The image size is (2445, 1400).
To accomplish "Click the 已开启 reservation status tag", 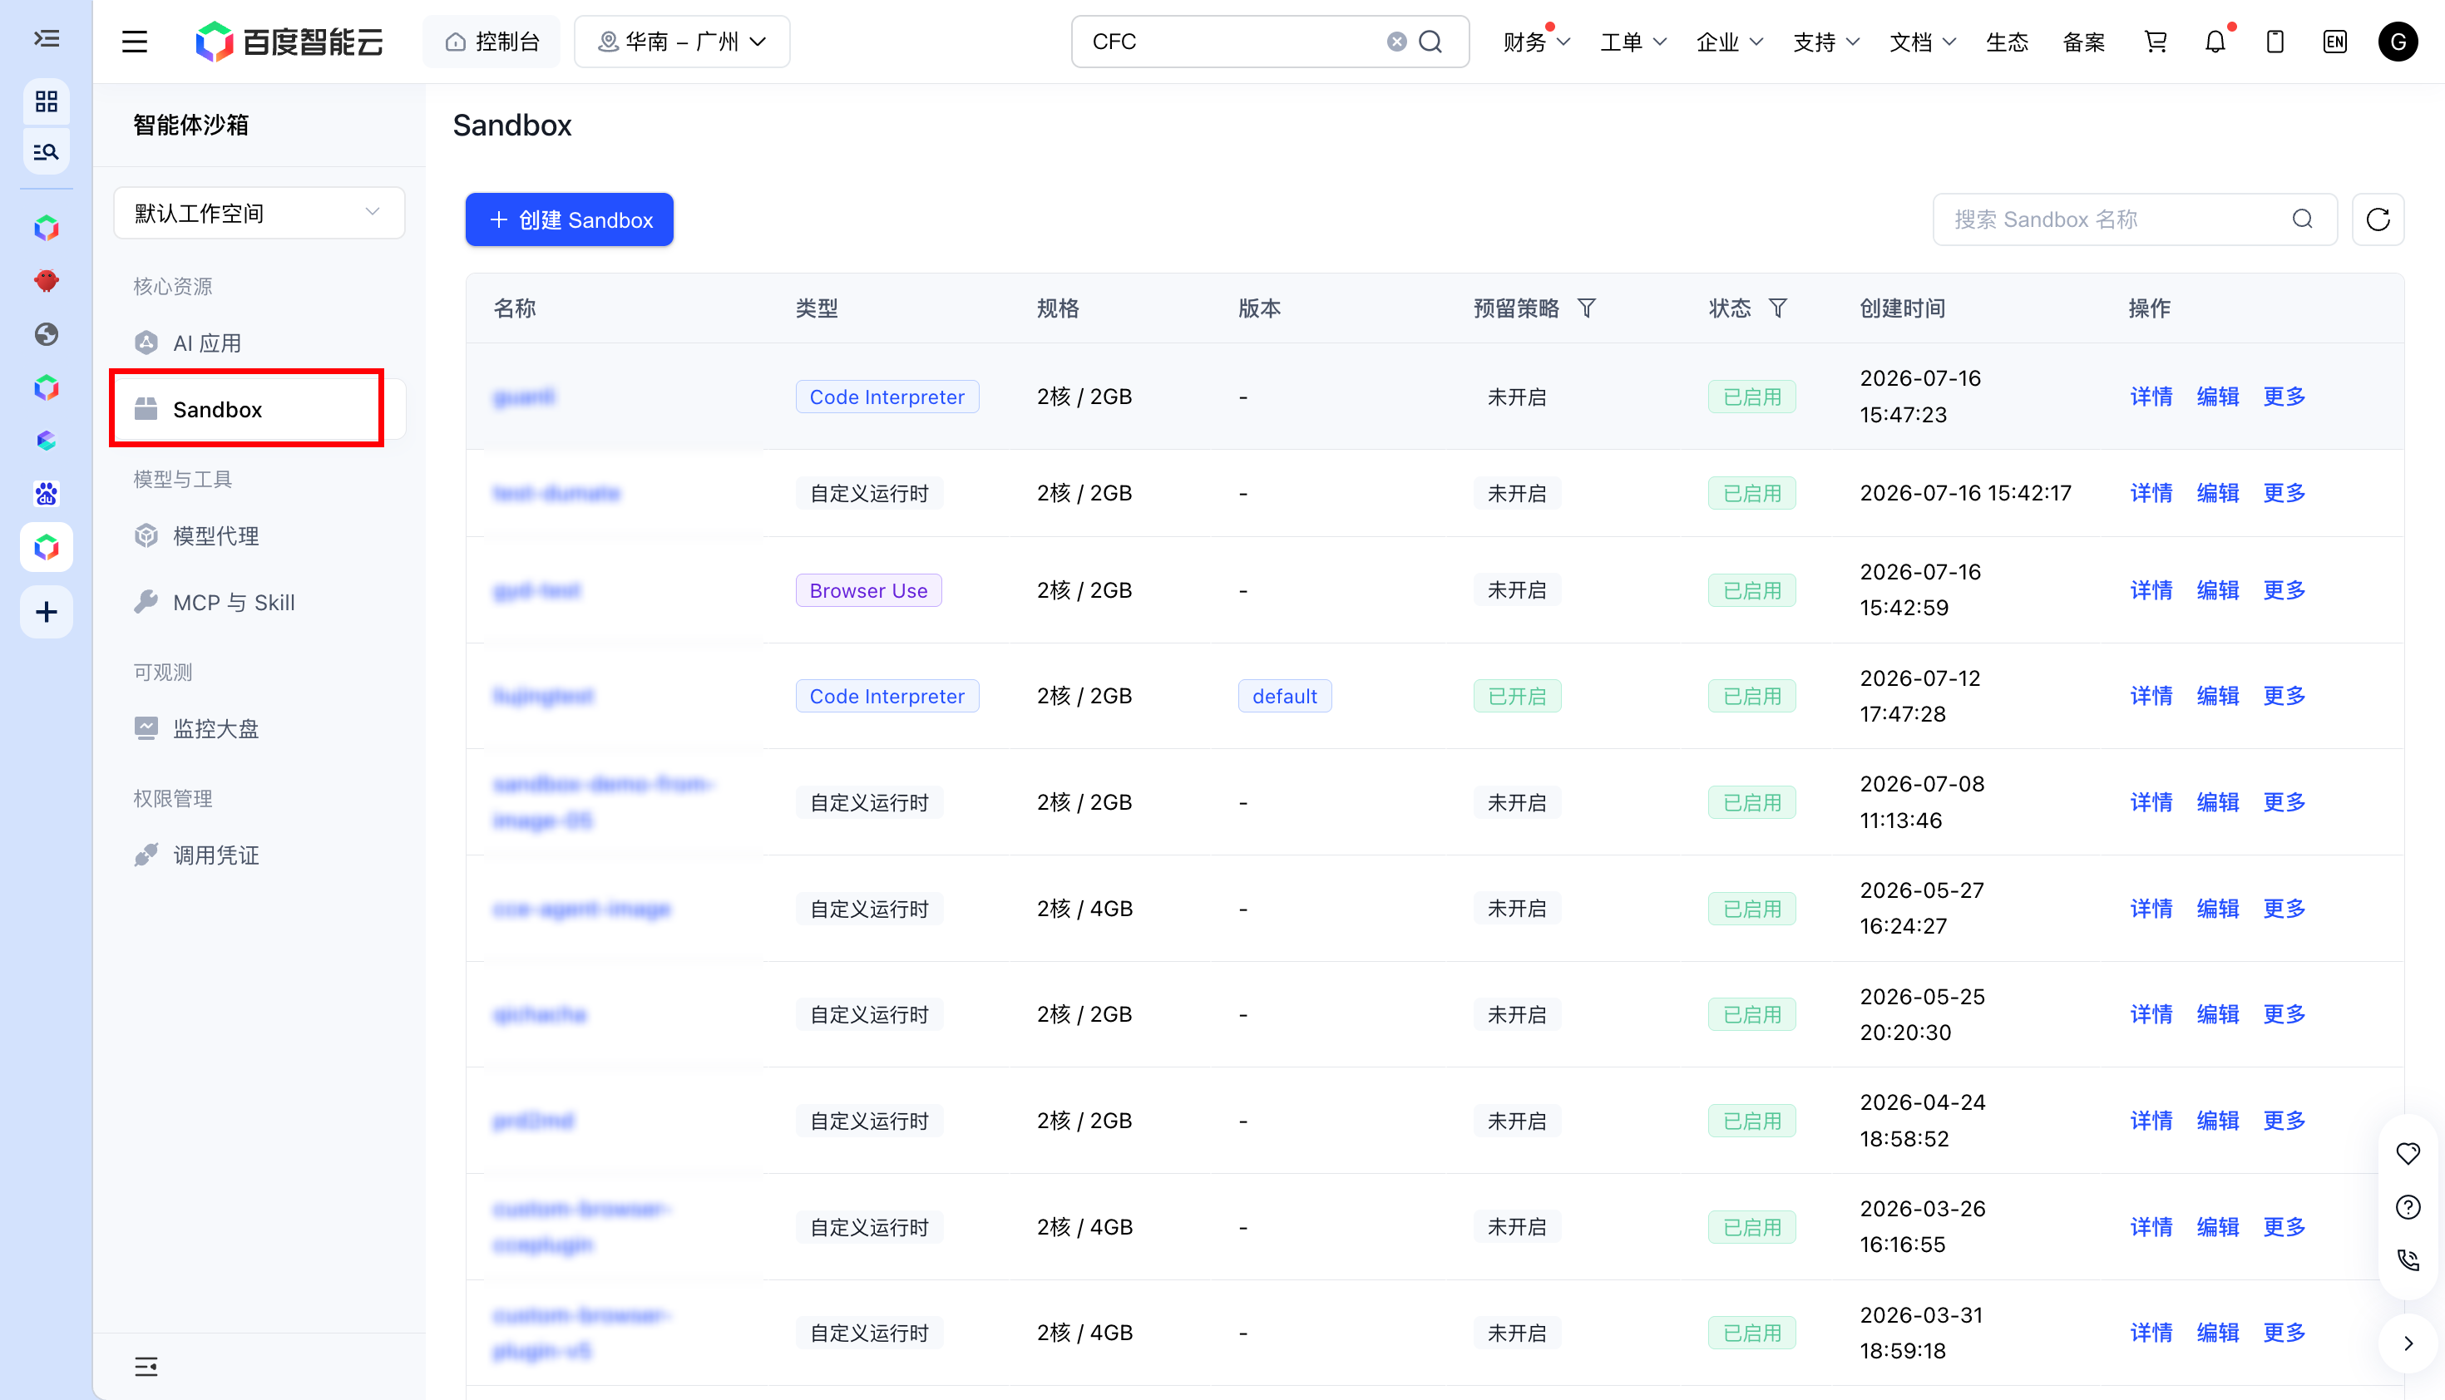I will (1517, 695).
